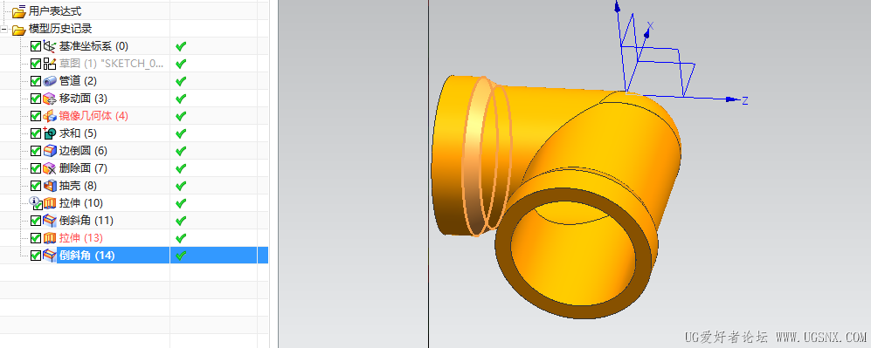Click the X axis label of the datum
Image resolution: width=871 pixels, height=348 pixels.
pyautogui.click(x=651, y=25)
